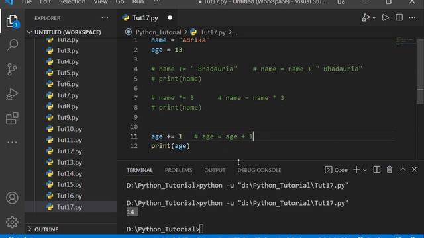Click Tut17.py in the breadcrumb
Image resolution: width=424 pixels, height=238 pixels.
tap(213, 32)
